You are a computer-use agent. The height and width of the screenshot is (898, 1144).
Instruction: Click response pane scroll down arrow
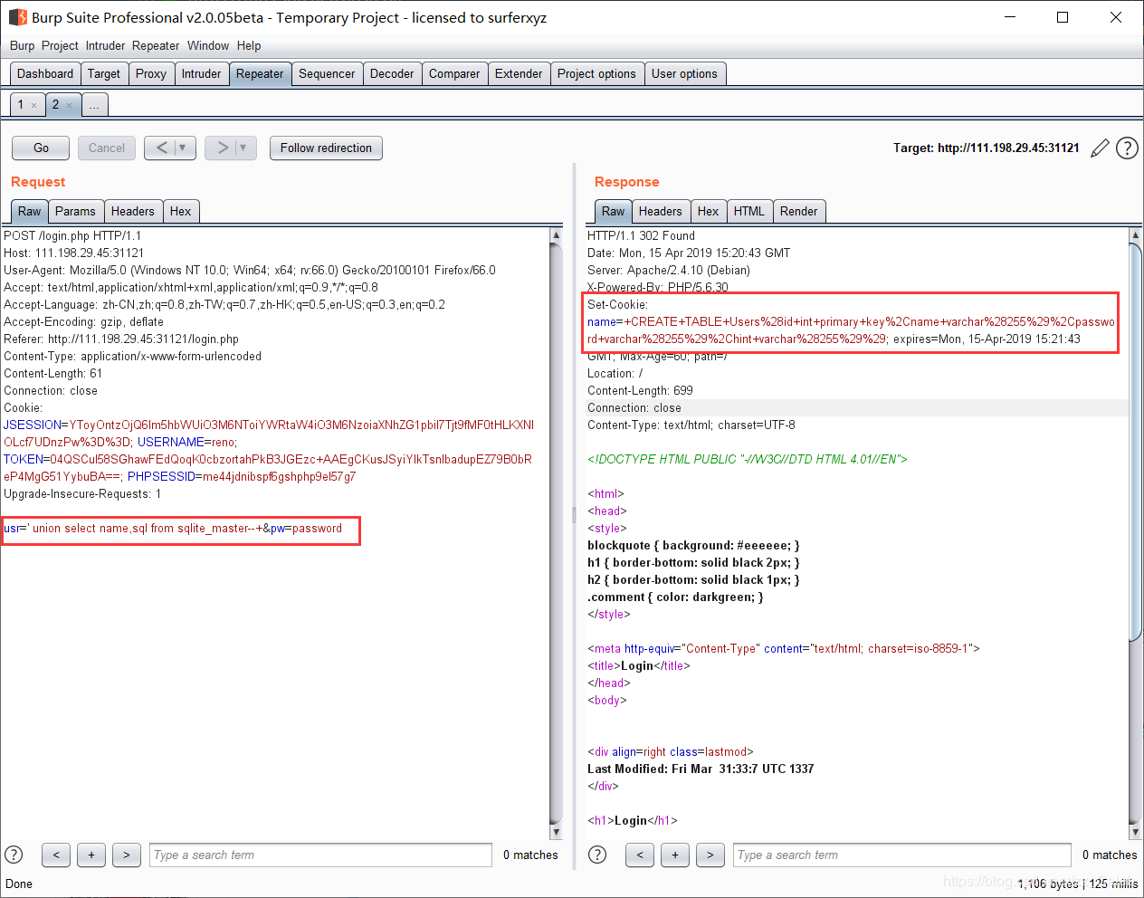[x=1135, y=833]
